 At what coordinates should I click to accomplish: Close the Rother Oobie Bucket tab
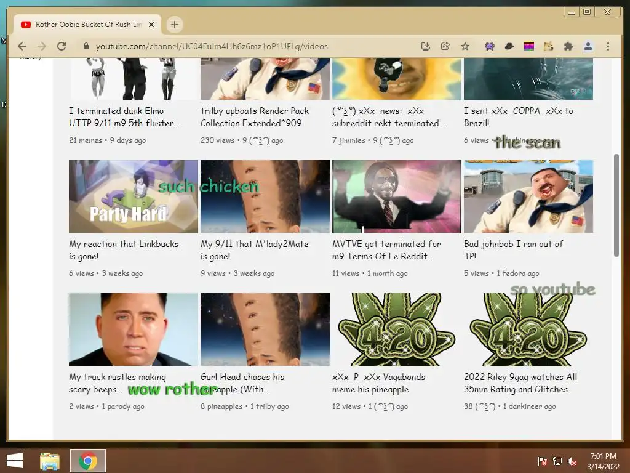tap(151, 25)
